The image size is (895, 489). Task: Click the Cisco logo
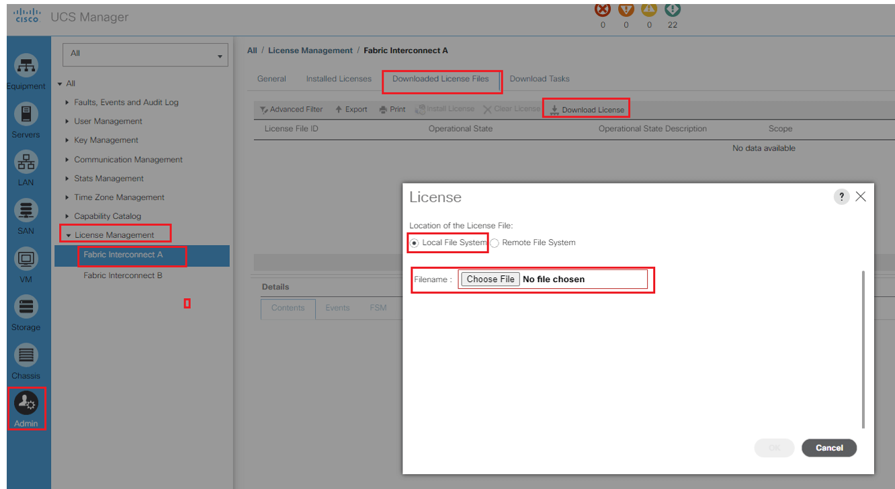pos(28,16)
